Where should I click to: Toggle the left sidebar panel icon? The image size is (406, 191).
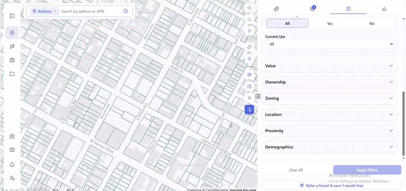pyautogui.click(x=12, y=16)
